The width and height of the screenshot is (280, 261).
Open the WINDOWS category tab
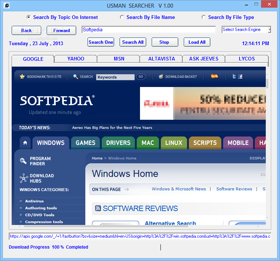(x=51, y=143)
